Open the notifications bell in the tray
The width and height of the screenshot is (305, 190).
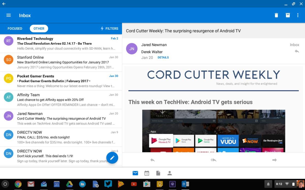coord(268,184)
